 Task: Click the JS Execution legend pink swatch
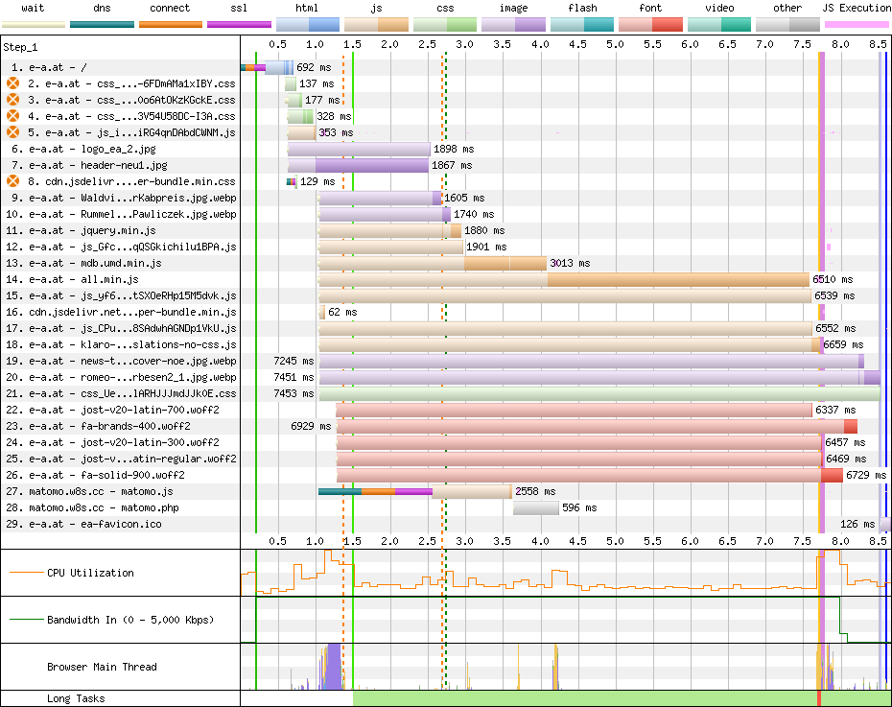coord(857,24)
